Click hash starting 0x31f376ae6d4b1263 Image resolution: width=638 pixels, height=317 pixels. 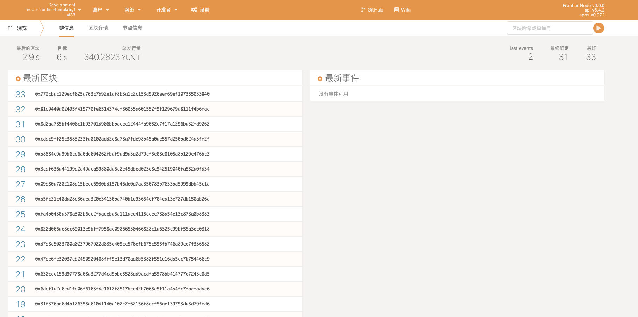122,304
